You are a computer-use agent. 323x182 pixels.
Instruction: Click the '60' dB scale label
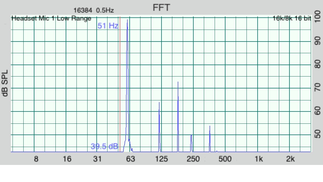[x=317, y=111]
